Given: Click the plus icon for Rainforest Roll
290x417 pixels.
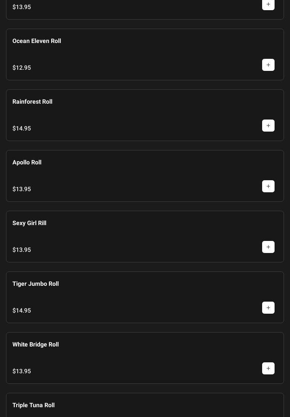Looking at the screenshot, I should tap(268, 126).
